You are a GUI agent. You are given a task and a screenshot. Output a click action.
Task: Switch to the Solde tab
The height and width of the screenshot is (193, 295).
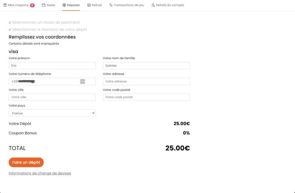pyautogui.click(x=48, y=5)
